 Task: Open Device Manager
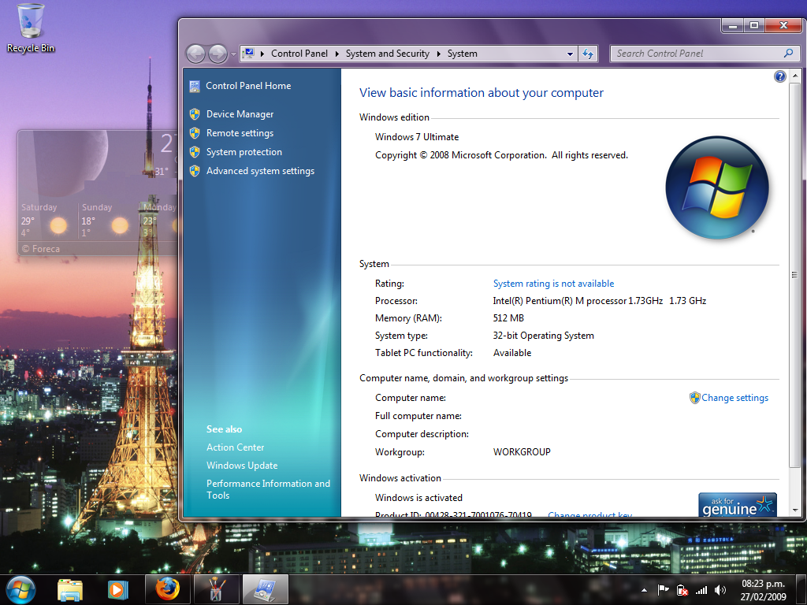[240, 114]
